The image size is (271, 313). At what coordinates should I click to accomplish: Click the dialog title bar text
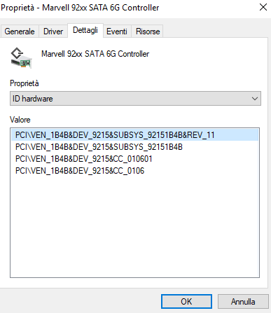coord(80,8)
